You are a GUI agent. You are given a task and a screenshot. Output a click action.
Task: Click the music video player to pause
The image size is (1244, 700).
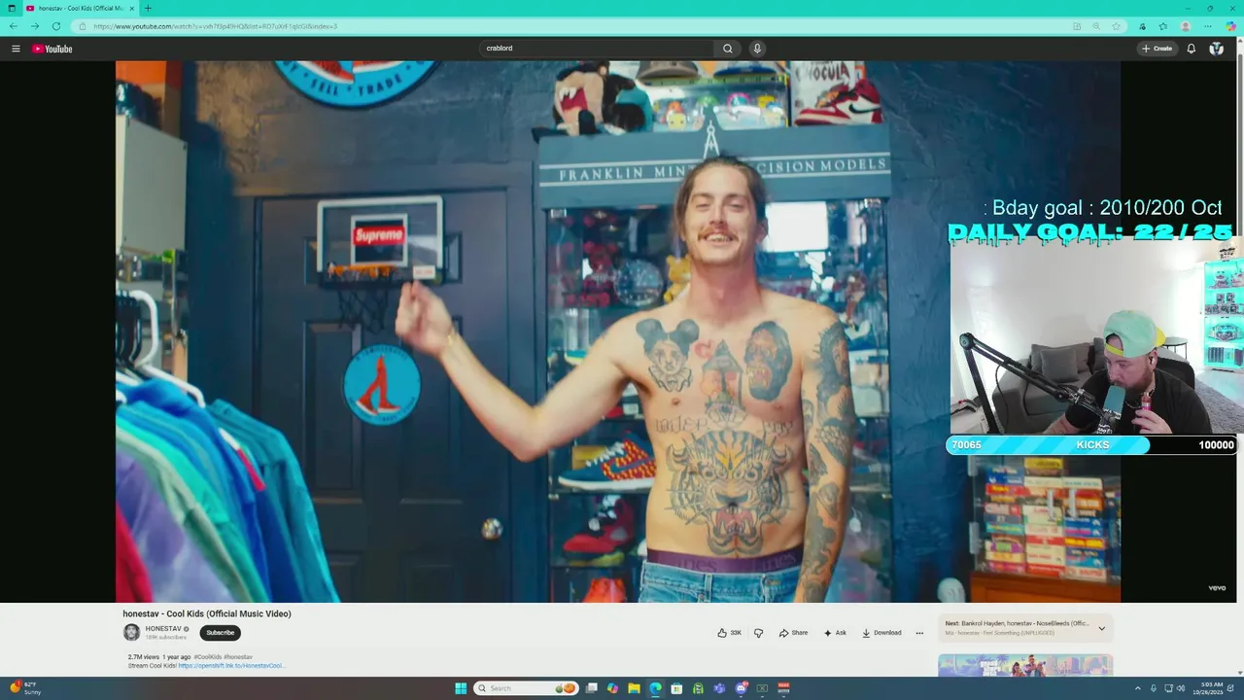tap(618, 332)
